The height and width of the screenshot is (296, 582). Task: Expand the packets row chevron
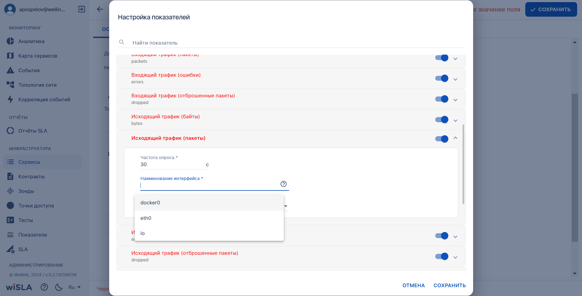tap(455, 59)
